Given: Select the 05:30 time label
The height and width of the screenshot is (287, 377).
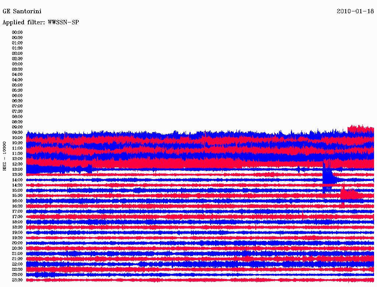Looking at the screenshot, I should (17, 91).
